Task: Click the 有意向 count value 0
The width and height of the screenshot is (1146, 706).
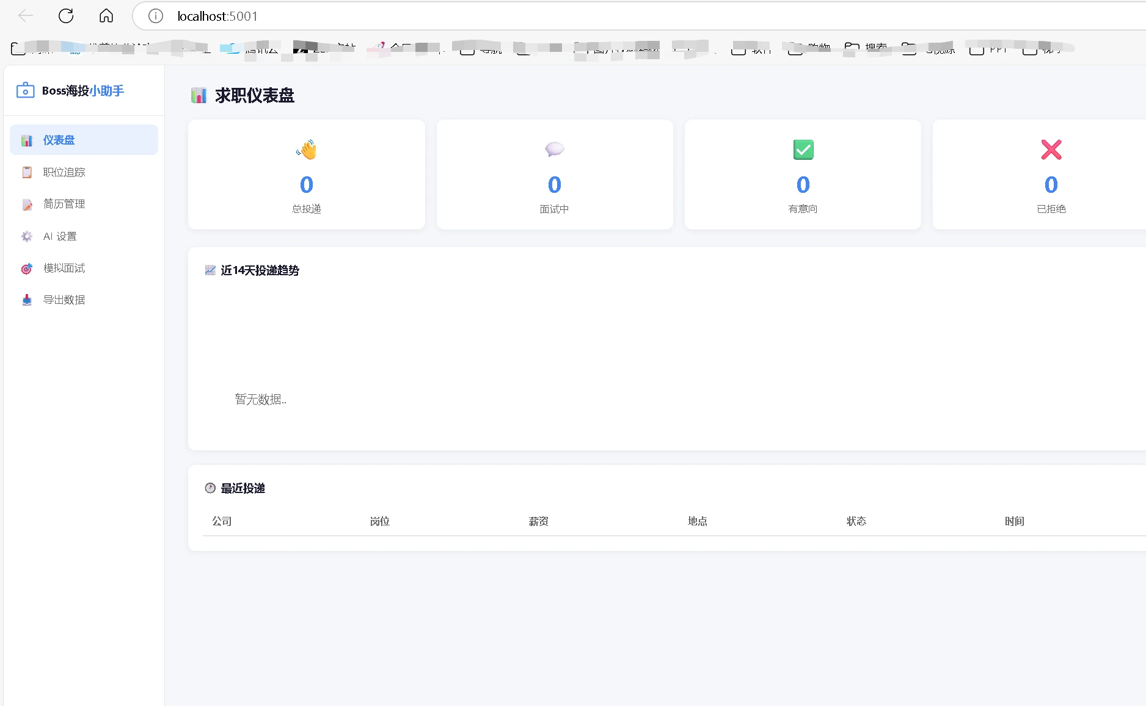Action: pyautogui.click(x=803, y=184)
